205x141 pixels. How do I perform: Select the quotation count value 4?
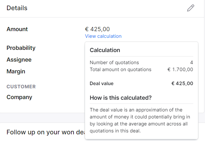[192, 63]
